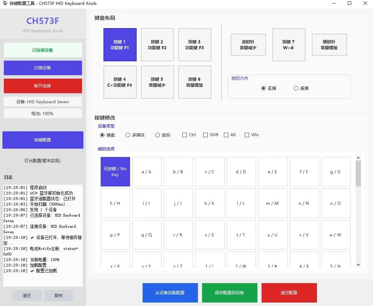Viewport: 373px width, 306px height.
Task: Click keycode list scrollbar up arrow
Action: coord(358,158)
